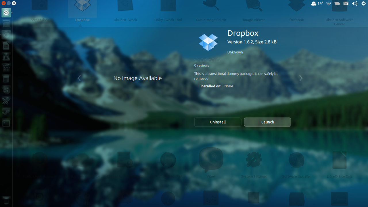Open the crossed-tools launcher icon
Screen dimensions: 368x207
6,101
